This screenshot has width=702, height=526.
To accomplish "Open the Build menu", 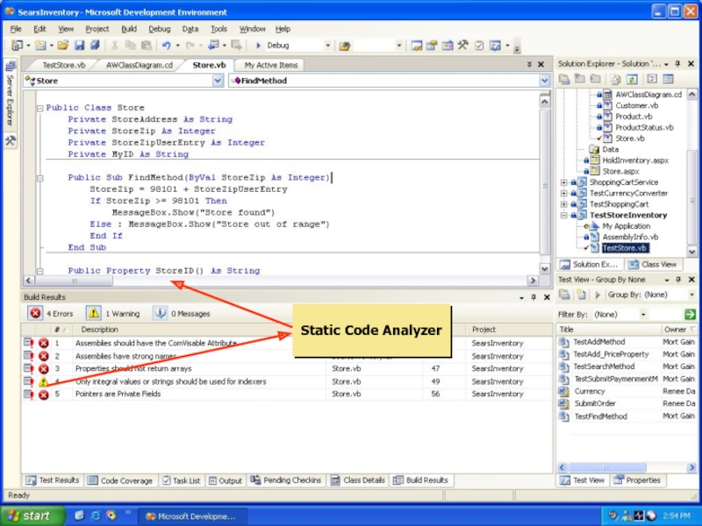I will pos(129,29).
